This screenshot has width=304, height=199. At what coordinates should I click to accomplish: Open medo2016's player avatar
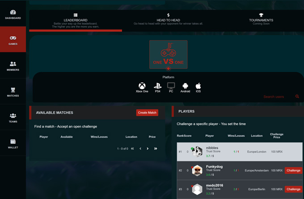(197, 189)
